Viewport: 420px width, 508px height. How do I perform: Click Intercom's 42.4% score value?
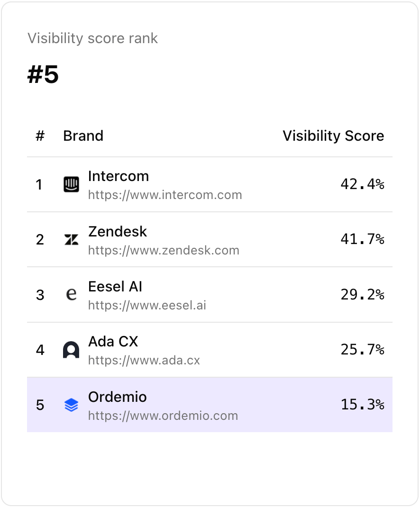pos(362,184)
